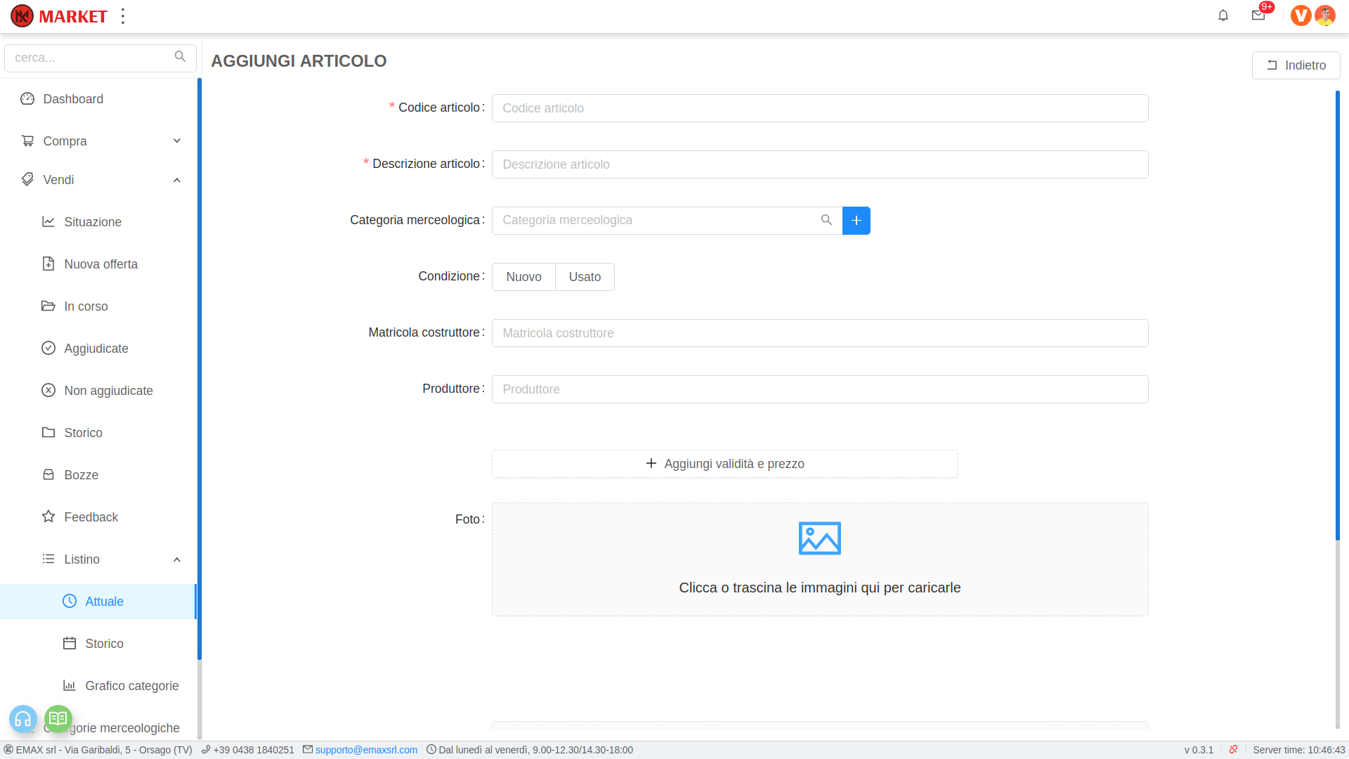Click the Indietro back button
This screenshot has width=1349, height=759.
(1296, 65)
